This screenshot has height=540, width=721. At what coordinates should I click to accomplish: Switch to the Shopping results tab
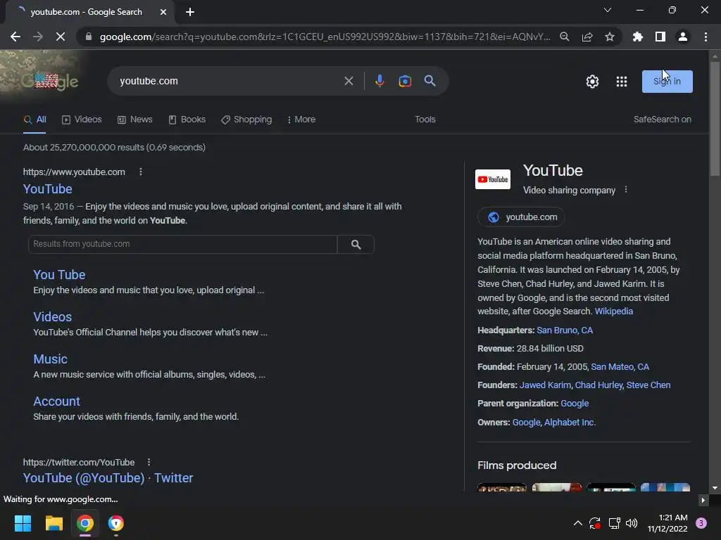246,120
